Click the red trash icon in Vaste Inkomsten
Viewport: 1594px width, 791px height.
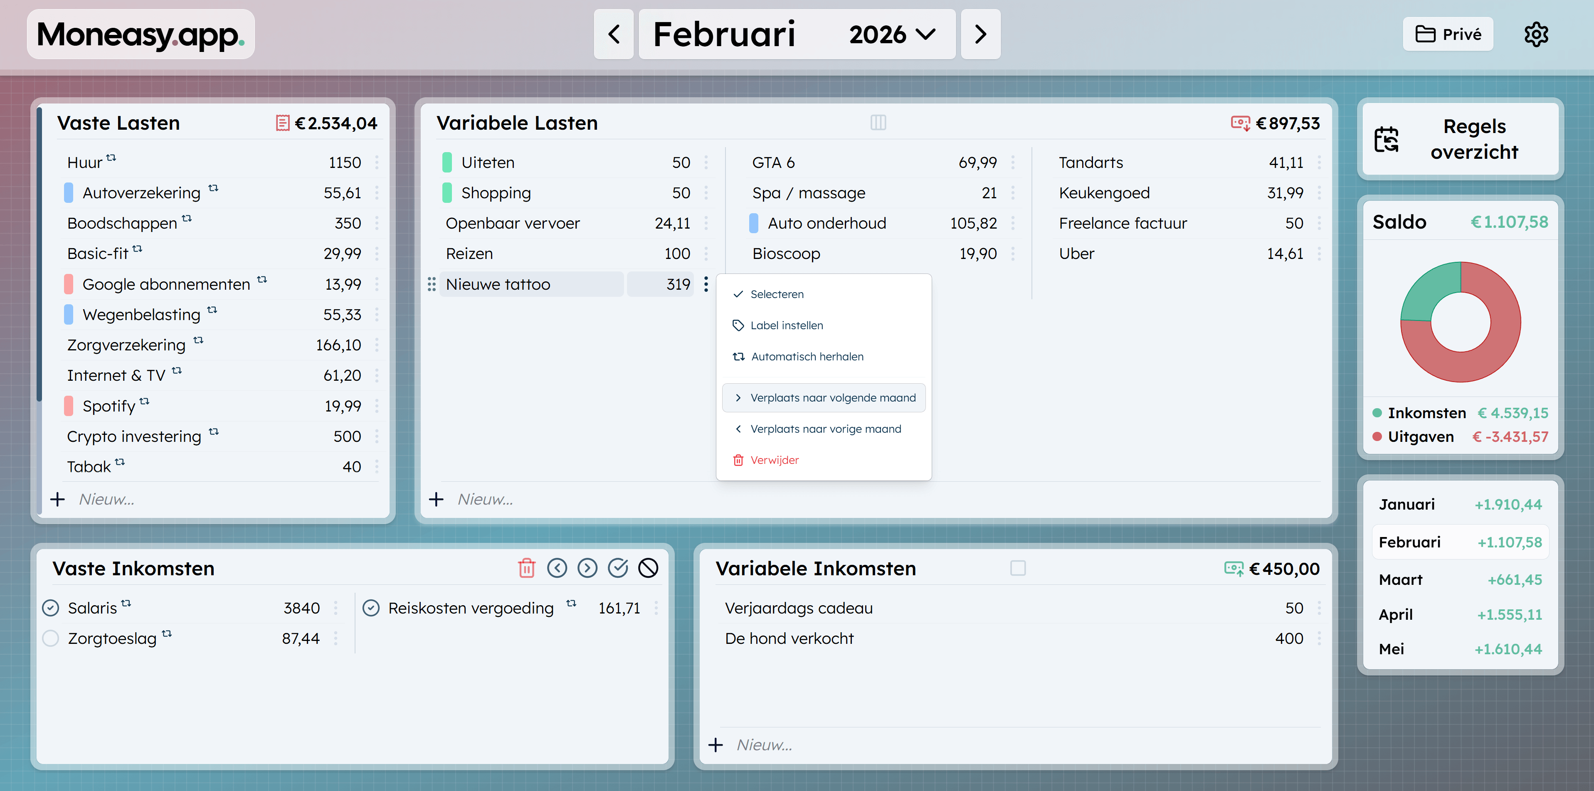click(526, 568)
